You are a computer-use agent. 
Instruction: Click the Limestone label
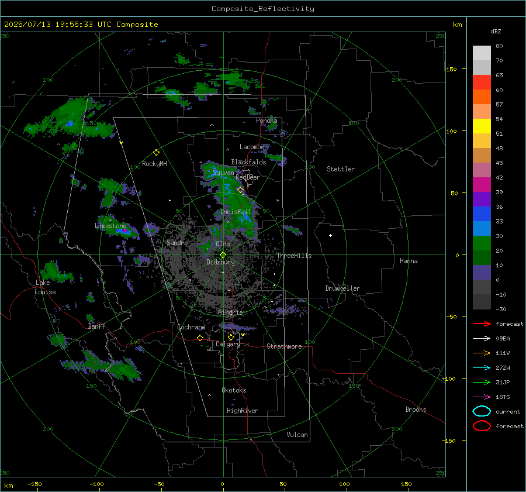(110, 226)
